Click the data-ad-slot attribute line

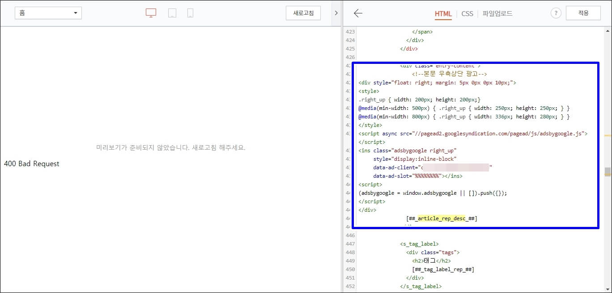click(418, 176)
